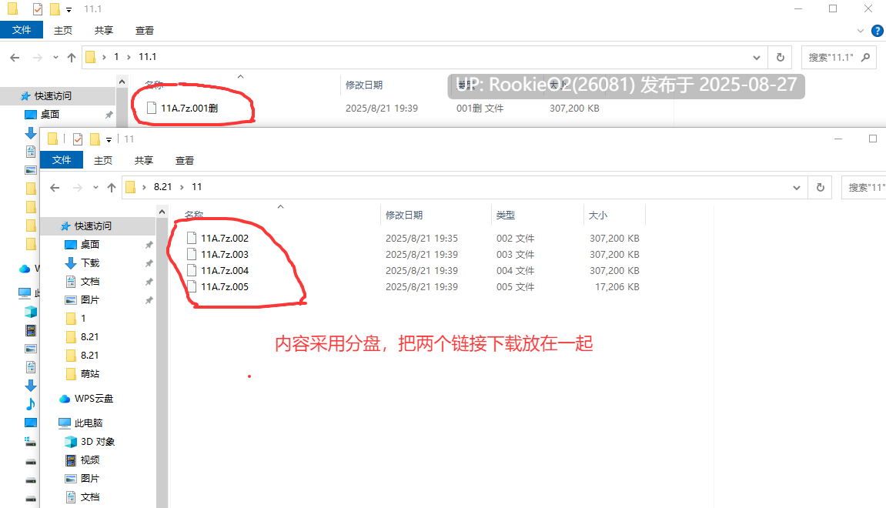Select the file 11A.7z.002
The height and width of the screenshot is (508, 886).
tap(225, 239)
